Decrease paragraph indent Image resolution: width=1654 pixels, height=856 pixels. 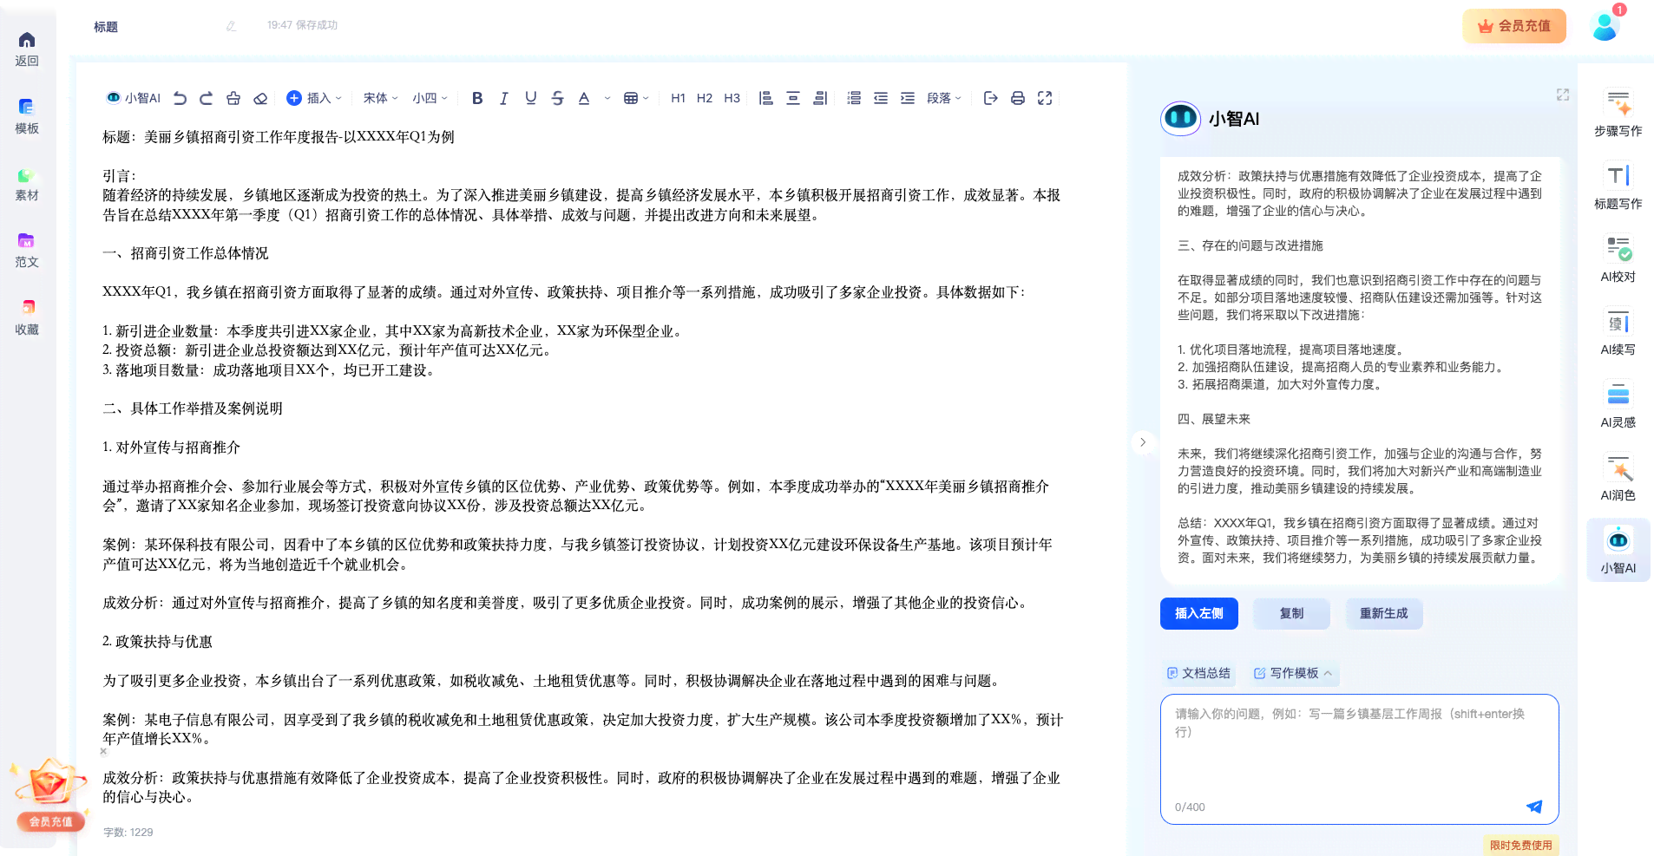(x=881, y=98)
